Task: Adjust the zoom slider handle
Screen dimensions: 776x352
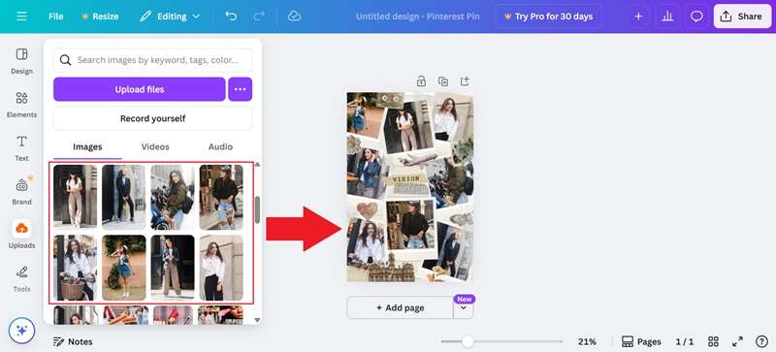Action: click(467, 341)
